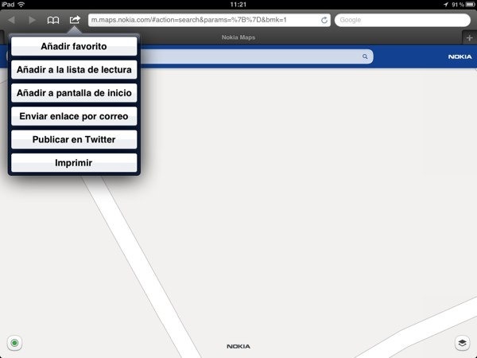This screenshot has height=358, width=477.
Task: Tap the Nokia Maps search magnifier
Action: tap(365, 56)
